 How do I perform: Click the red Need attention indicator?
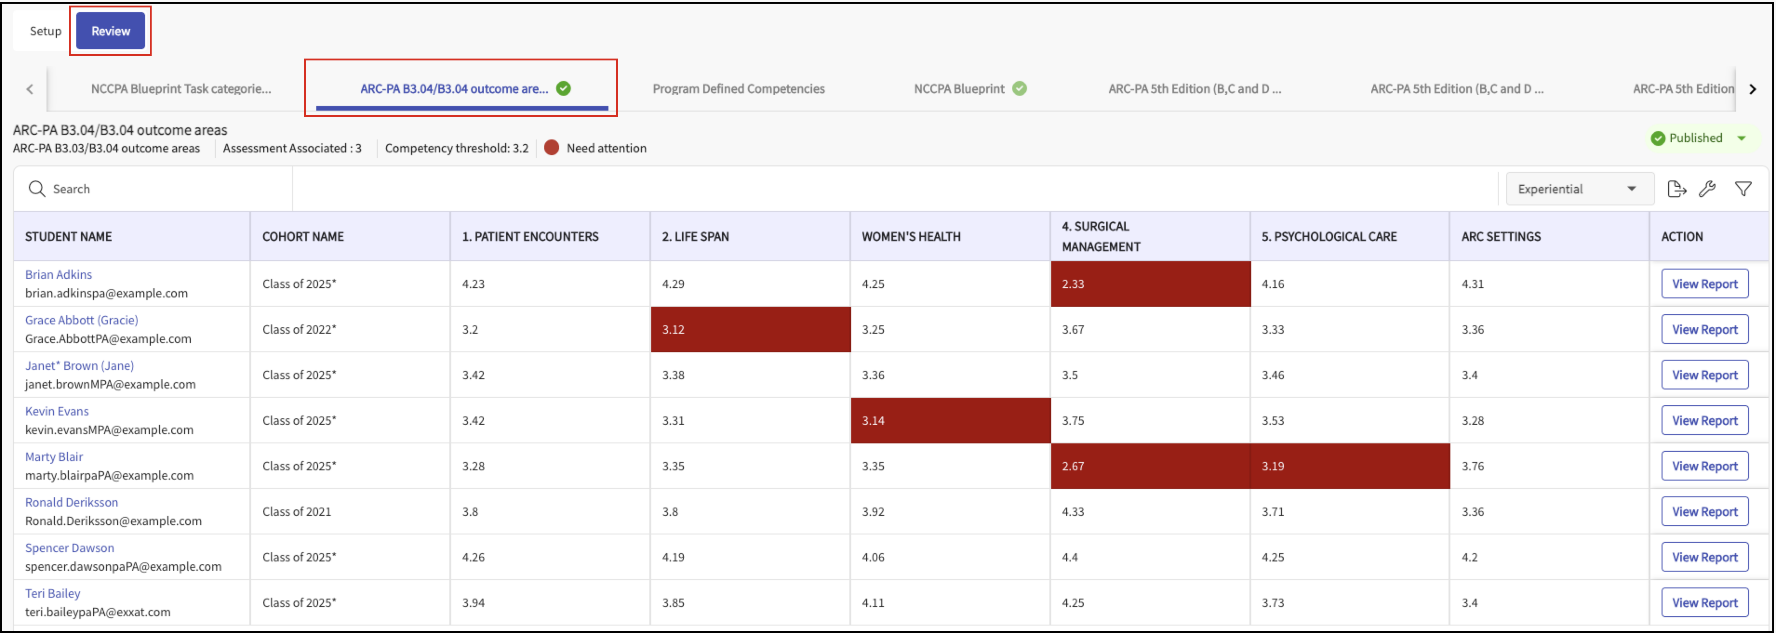(x=552, y=148)
